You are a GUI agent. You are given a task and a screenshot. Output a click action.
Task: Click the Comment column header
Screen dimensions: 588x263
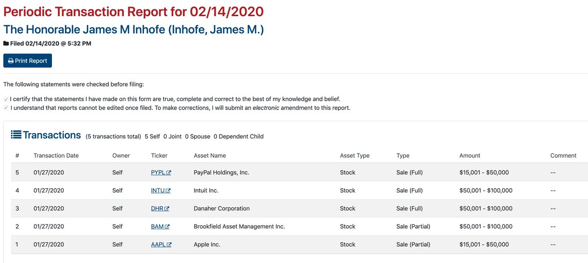(x=563, y=155)
